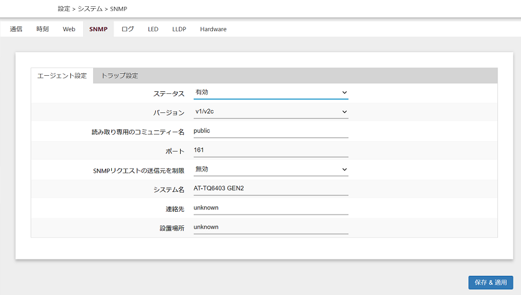The height and width of the screenshot is (295, 521).
Task: Click the ポート label
Action: point(174,152)
